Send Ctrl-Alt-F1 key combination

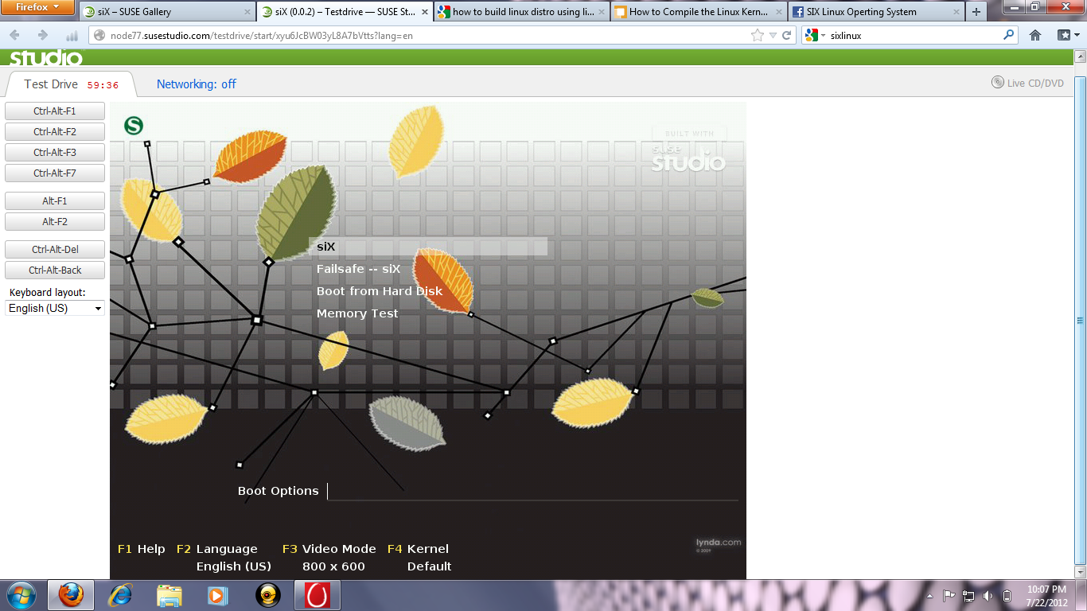(55, 111)
